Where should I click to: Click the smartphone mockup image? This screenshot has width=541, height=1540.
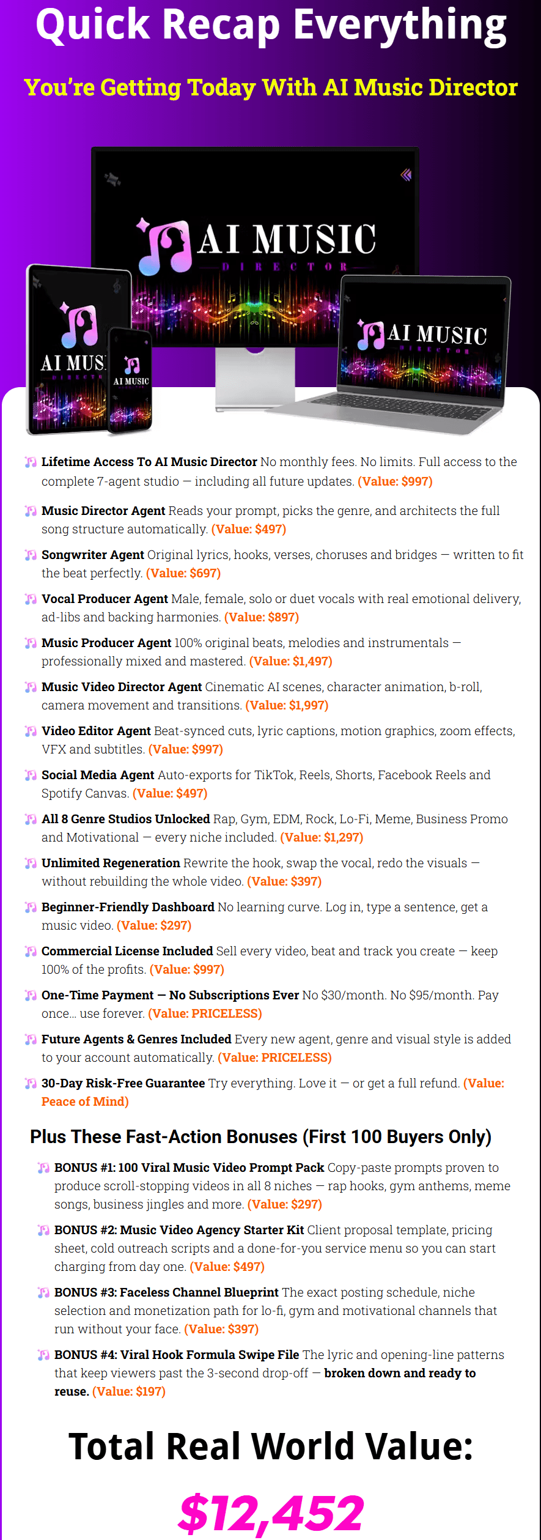[x=130, y=380]
